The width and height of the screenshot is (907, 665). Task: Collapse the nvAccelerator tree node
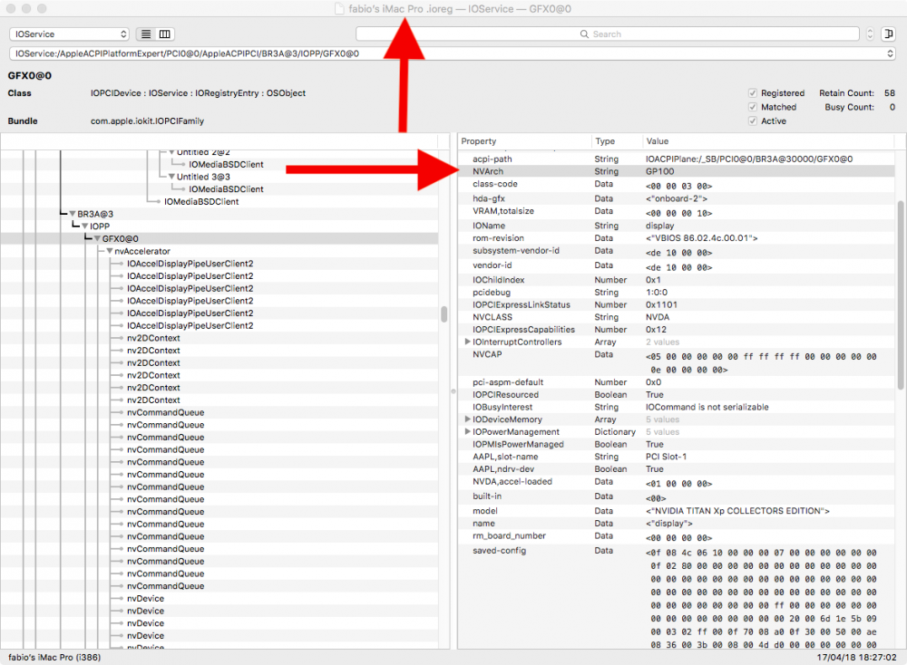pyautogui.click(x=110, y=251)
